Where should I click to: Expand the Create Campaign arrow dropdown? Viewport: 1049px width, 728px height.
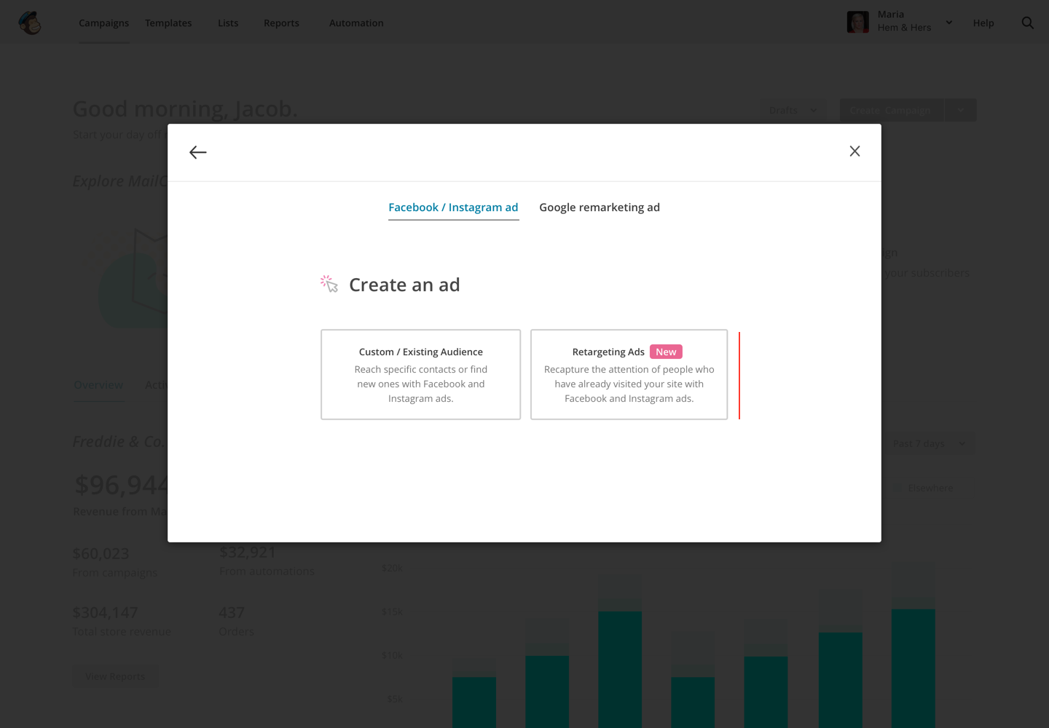[x=961, y=111]
